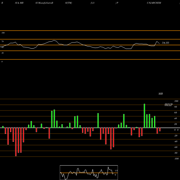The height and width of the screenshot is (180, 180).
Task: Click the deepest red MR bar
Action: click(16, 142)
